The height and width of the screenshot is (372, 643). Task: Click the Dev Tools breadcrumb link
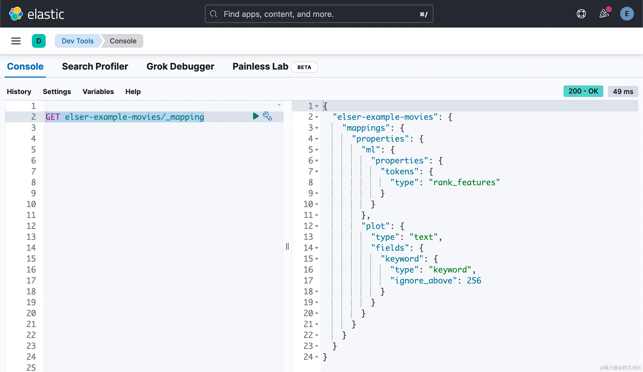coord(77,41)
